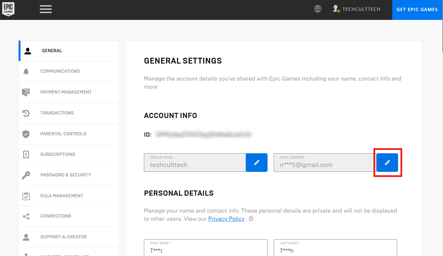Image resolution: width=443 pixels, height=256 pixels.
Task: Open the EULA MANAGEMENT tab
Action: pos(69,196)
